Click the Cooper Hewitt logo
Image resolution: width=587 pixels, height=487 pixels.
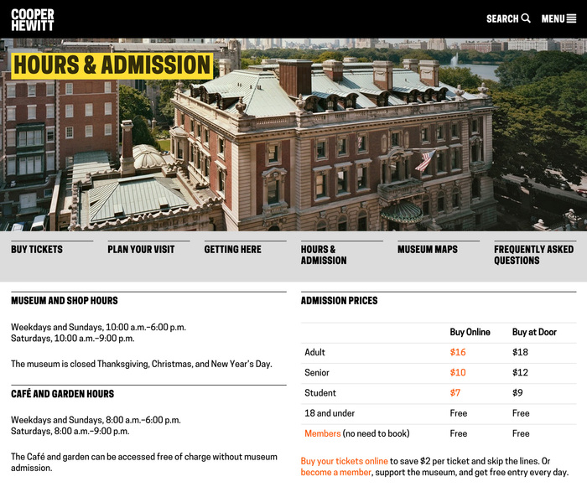pos(33,19)
